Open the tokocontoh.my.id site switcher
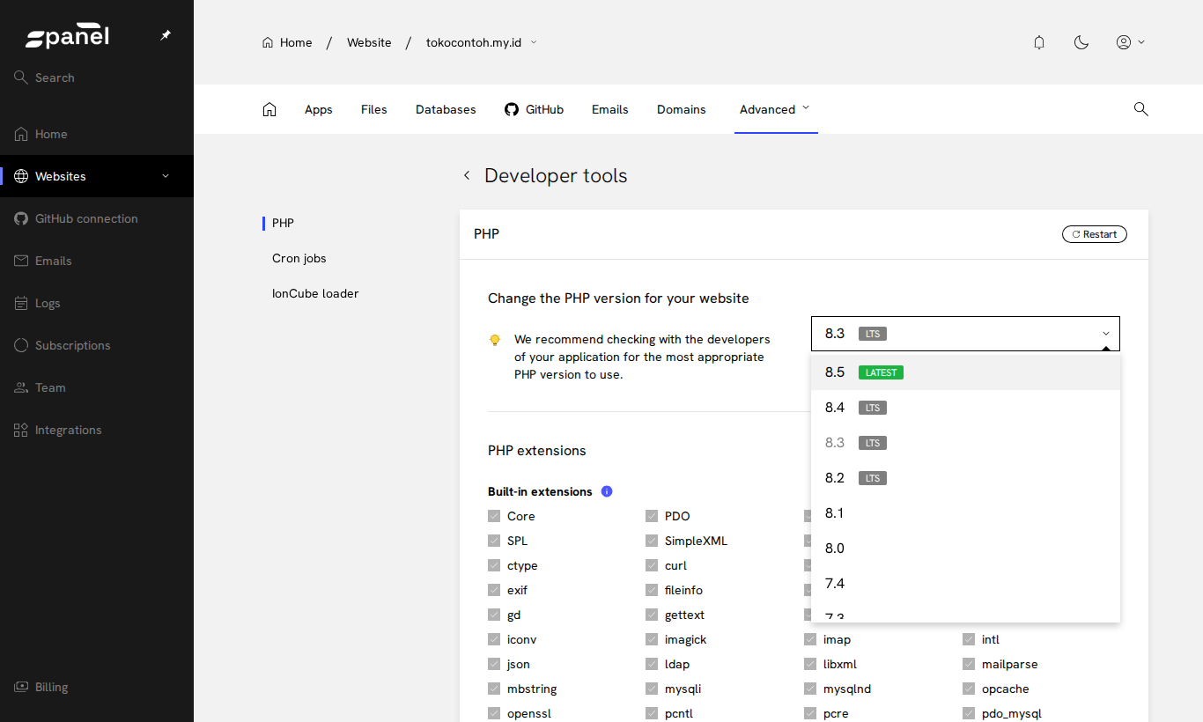This screenshot has width=1203, height=722. [x=482, y=42]
